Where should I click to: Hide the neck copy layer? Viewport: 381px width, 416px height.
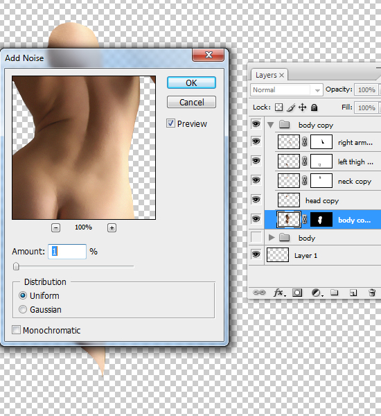pyautogui.click(x=256, y=180)
